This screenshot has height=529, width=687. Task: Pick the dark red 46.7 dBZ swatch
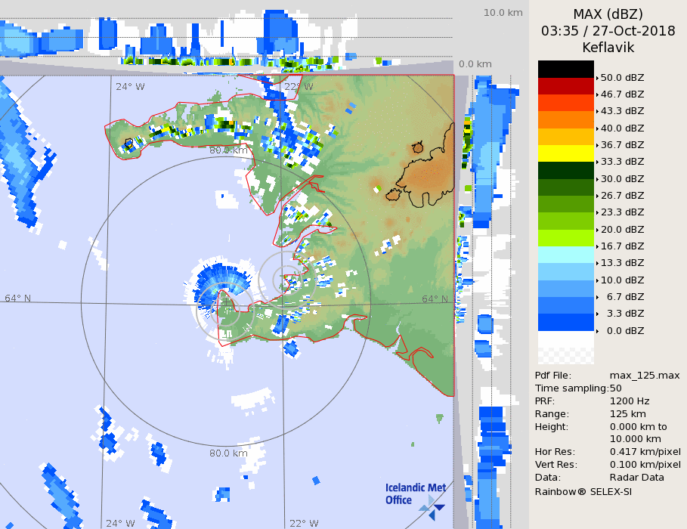click(565, 85)
